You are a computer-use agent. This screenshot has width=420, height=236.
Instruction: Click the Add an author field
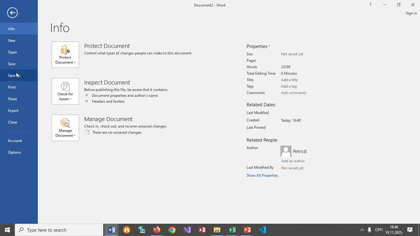pos(293,161)
